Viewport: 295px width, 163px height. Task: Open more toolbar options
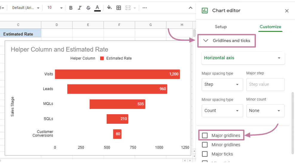point(144,8)
